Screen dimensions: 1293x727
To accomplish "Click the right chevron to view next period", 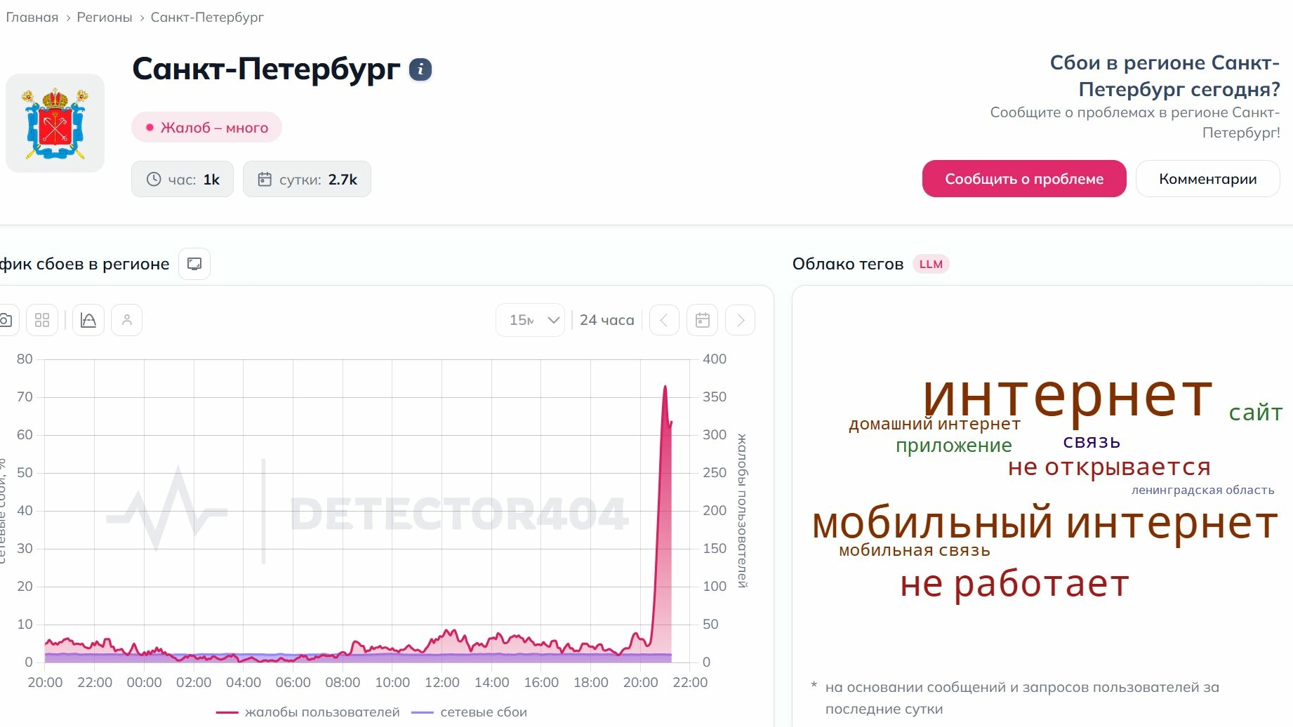I will point(739,320).
